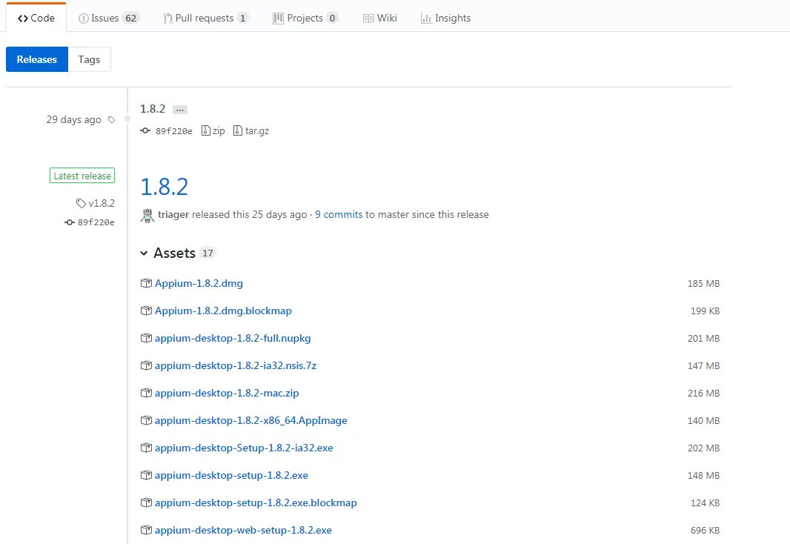790x544 pixels.
Task: Click package icon beside setup-1.8.2.exe.blockmap
Action: coord(146,502)
